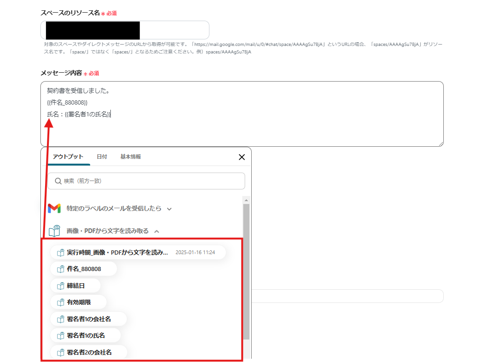479x362 pixels.
Task: Click the スペースのリソース名 input field
Action: [x=124, y=30]
